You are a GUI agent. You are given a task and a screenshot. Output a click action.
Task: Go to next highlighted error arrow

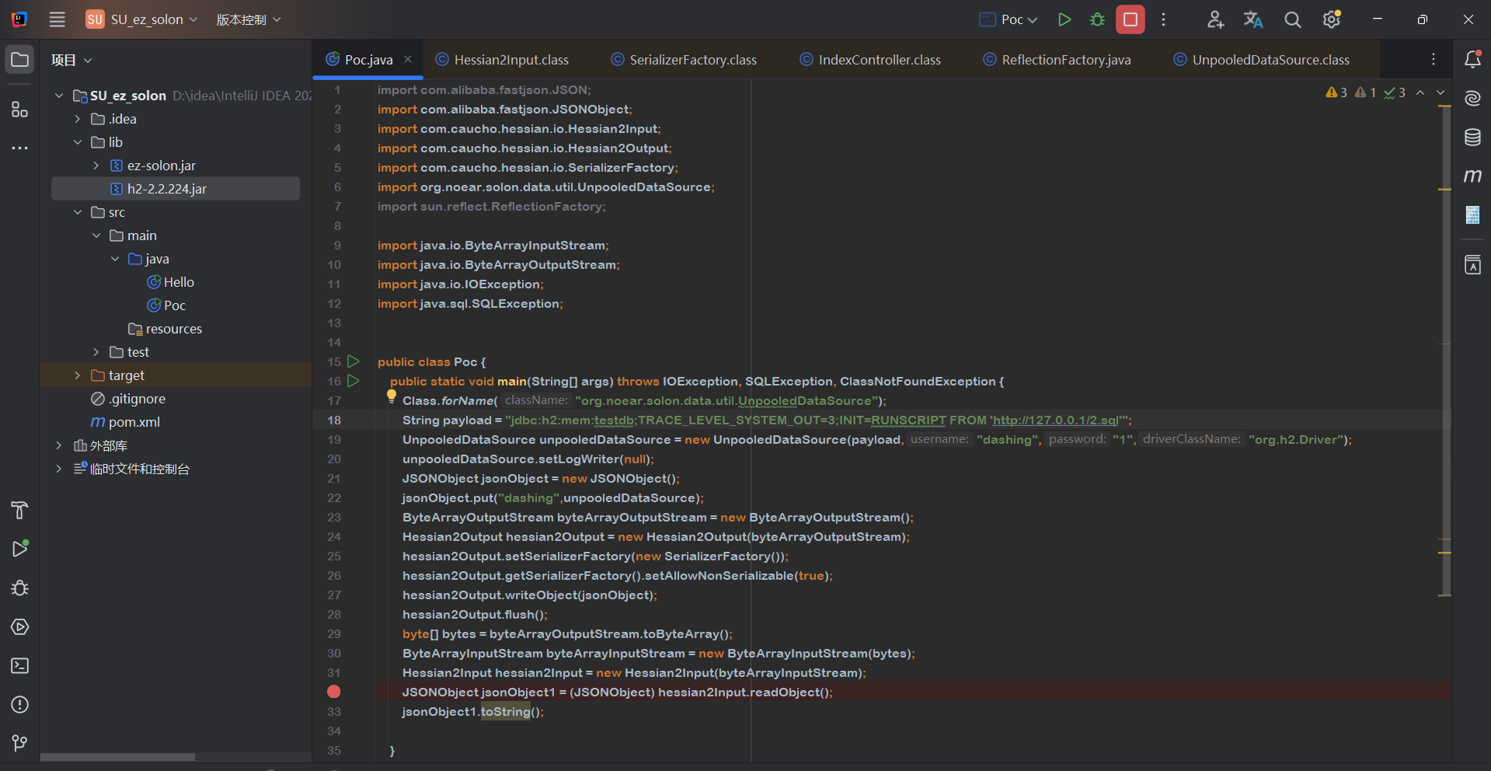click(x=1440, y=92)
